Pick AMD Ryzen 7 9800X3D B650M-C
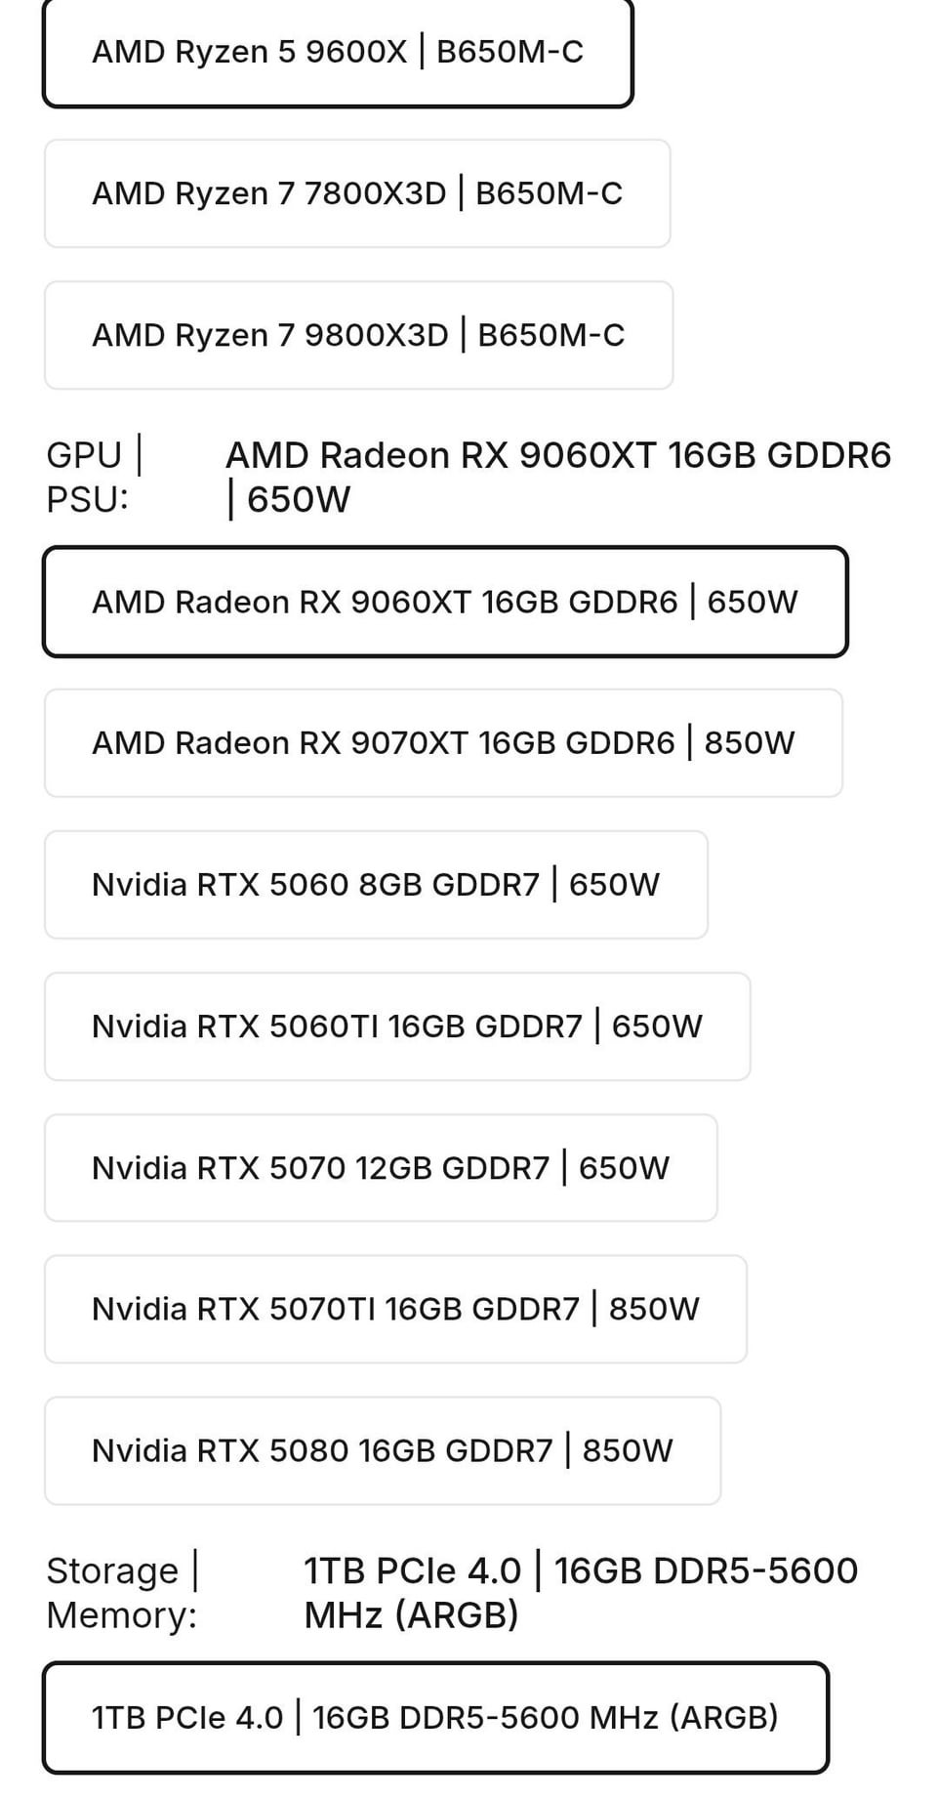This screenshot has width=937, height=1800. pyautogui.click(x=358, y=335)
